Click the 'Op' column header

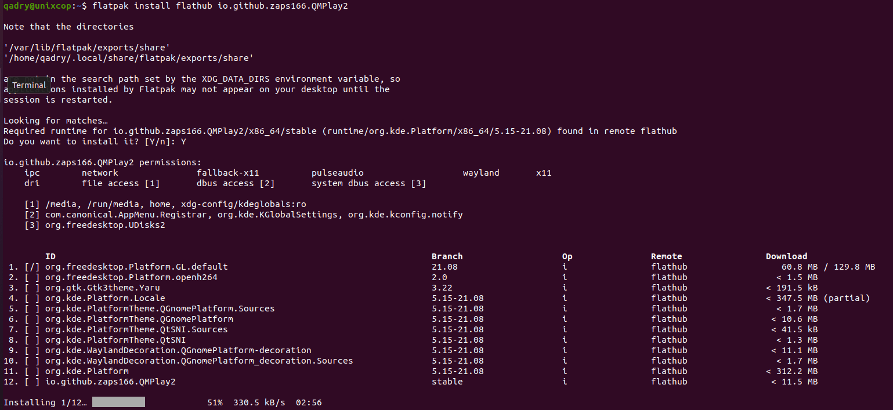[x=567, y=256]
